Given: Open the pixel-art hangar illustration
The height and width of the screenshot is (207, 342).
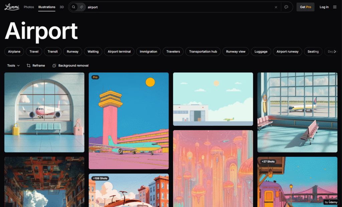Looking at the screenshot, I should (x=213, y=99).
